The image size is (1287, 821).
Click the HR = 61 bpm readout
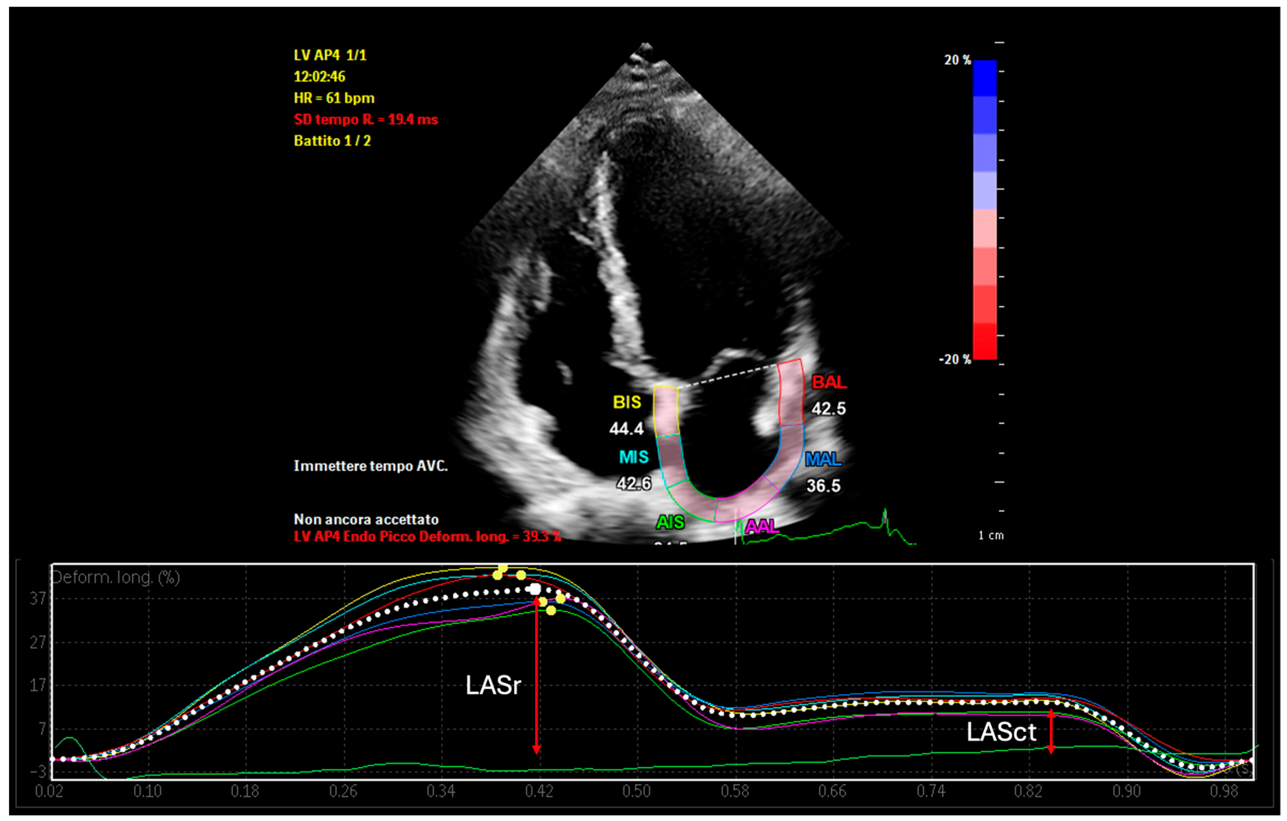334,98
